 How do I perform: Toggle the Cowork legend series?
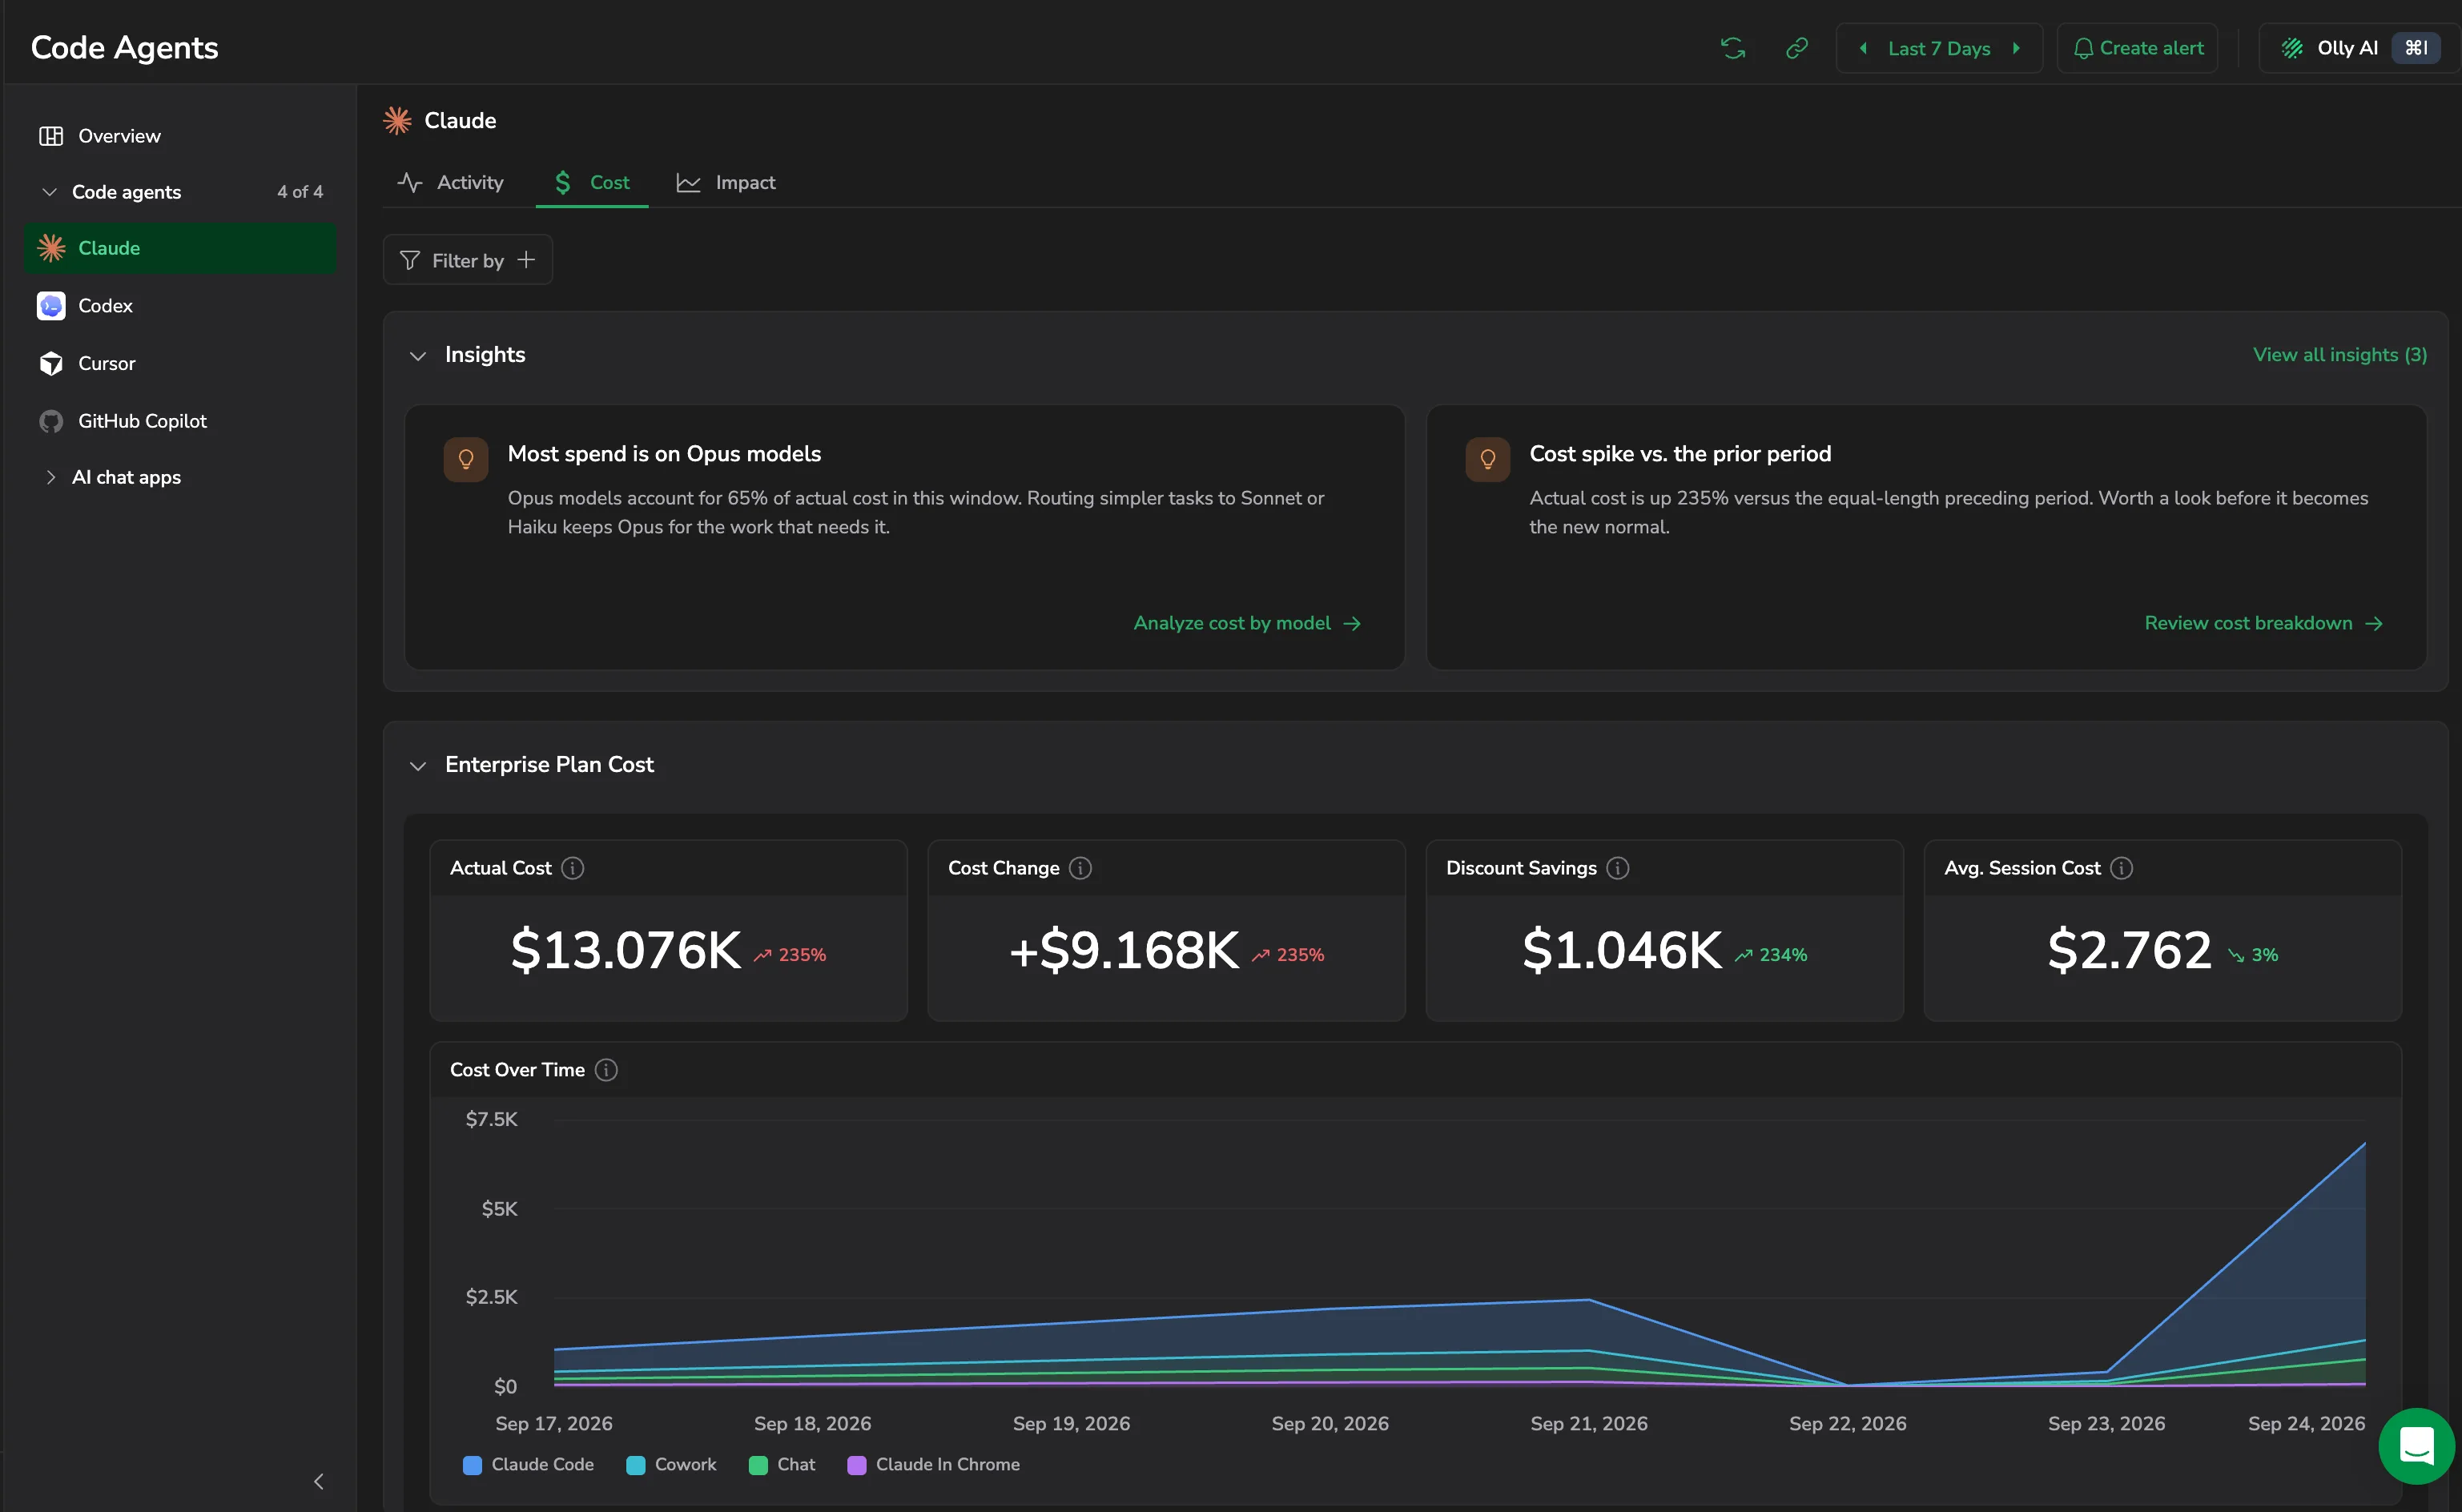tap(672, 1465)
